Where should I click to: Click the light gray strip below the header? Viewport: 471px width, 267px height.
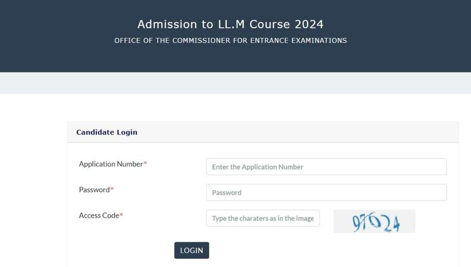(235, 83)
